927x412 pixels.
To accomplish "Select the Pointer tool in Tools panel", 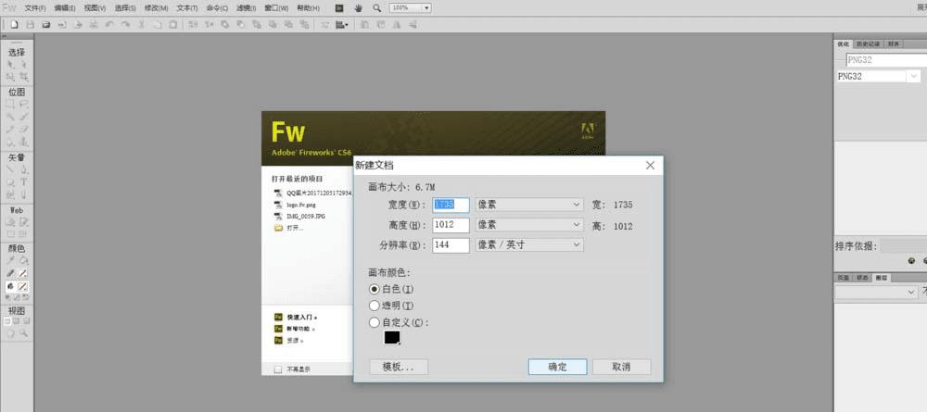I will tap(10, 65).
